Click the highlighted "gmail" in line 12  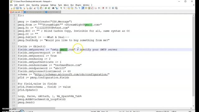[63, 50]
